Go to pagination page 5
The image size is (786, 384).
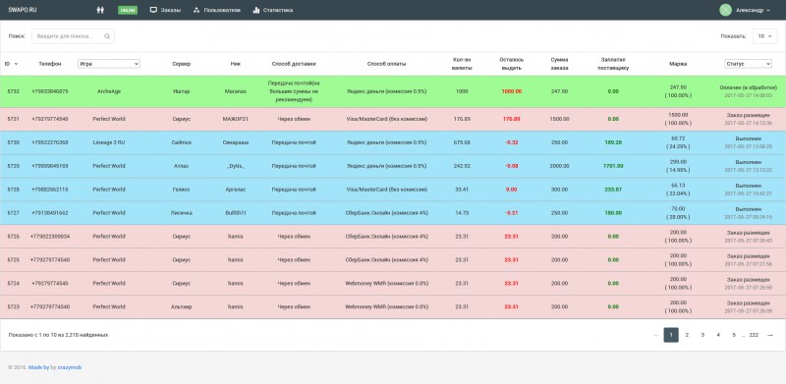coord(734,335)
